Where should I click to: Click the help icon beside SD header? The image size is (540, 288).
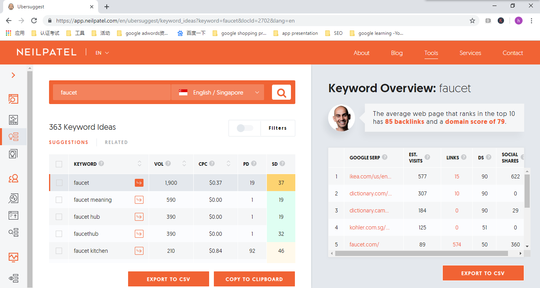click(x=282, y=164)
